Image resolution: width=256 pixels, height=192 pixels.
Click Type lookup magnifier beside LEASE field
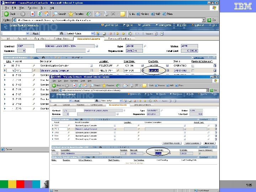pyautogui.click(x=145, y=46)
